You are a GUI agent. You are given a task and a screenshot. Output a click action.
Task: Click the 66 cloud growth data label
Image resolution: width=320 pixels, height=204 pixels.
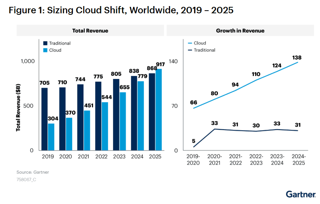click(194, 103)
